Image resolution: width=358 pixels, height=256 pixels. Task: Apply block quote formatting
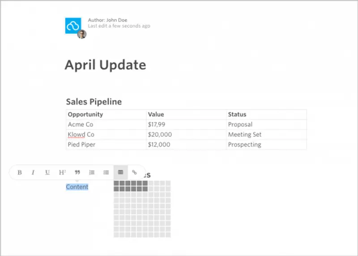(x=77, y=172)
